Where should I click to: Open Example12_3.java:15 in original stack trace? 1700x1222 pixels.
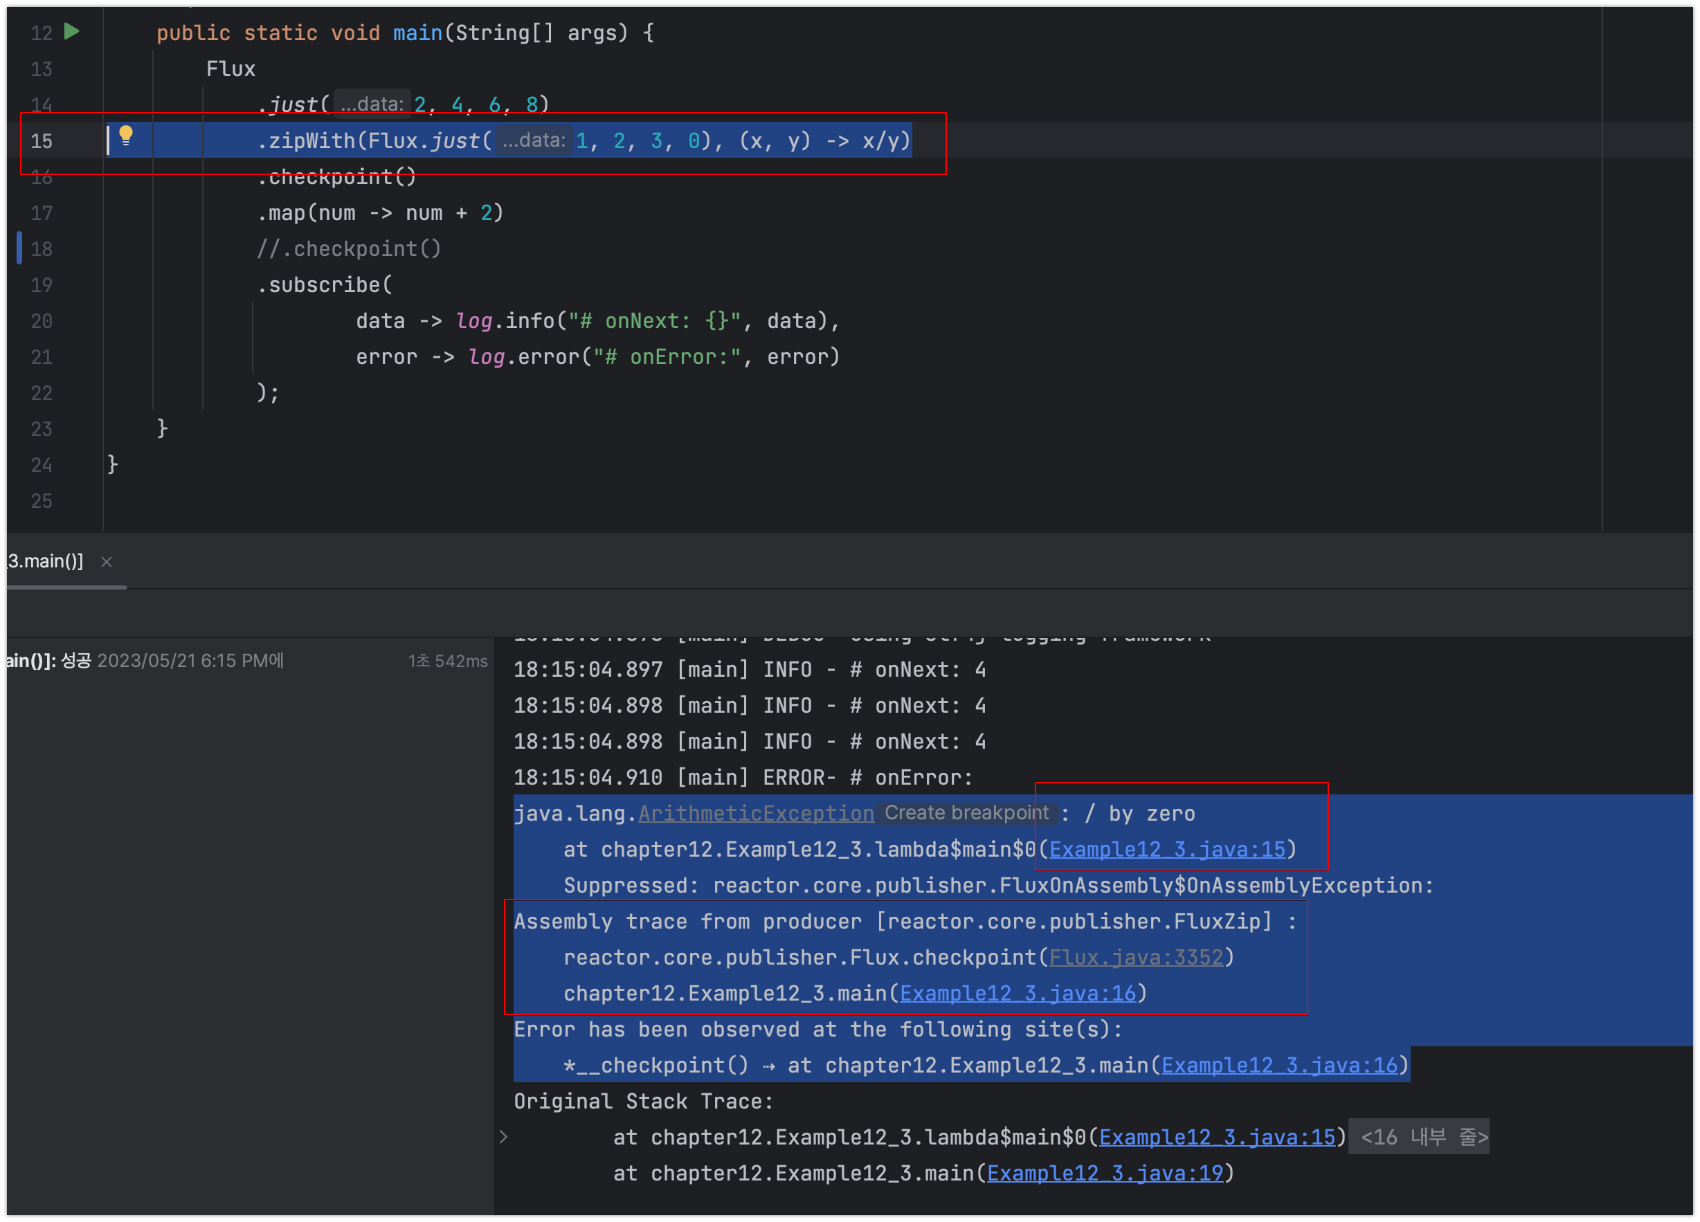pos(1217,1138)
